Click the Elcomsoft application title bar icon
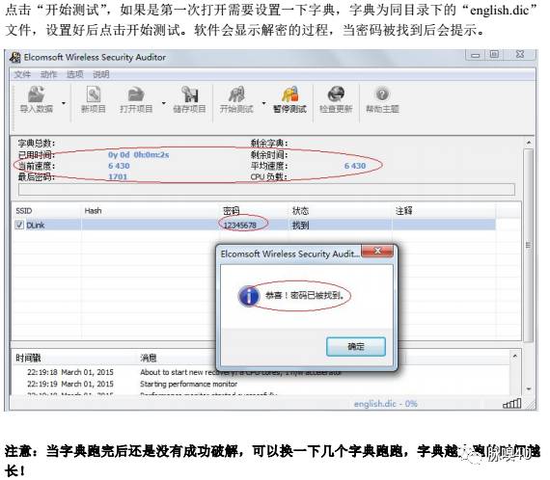Screen dimensions: 550x480 click(x=15, y=57)
